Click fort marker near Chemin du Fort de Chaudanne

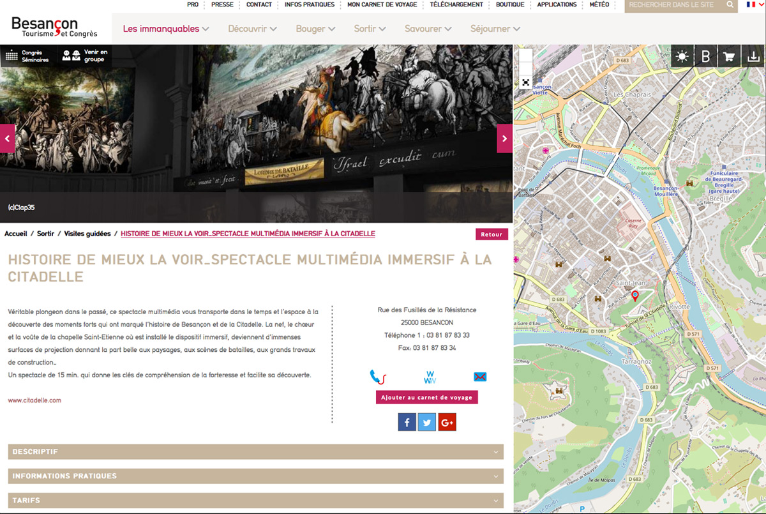(x=560, y=391)
